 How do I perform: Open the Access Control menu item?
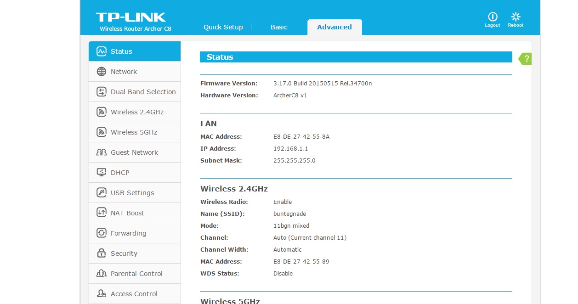tap(135, 294)
